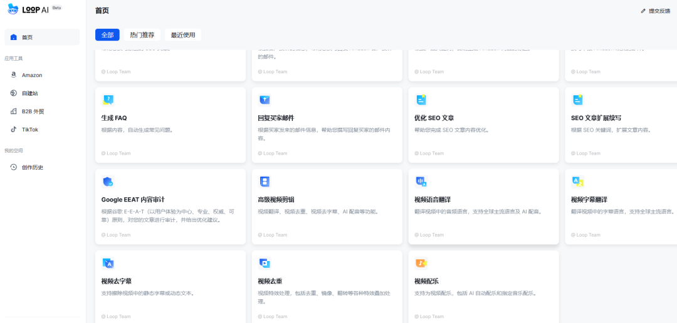
Task: Click the 视频去重 card icon
Action: 265,264
